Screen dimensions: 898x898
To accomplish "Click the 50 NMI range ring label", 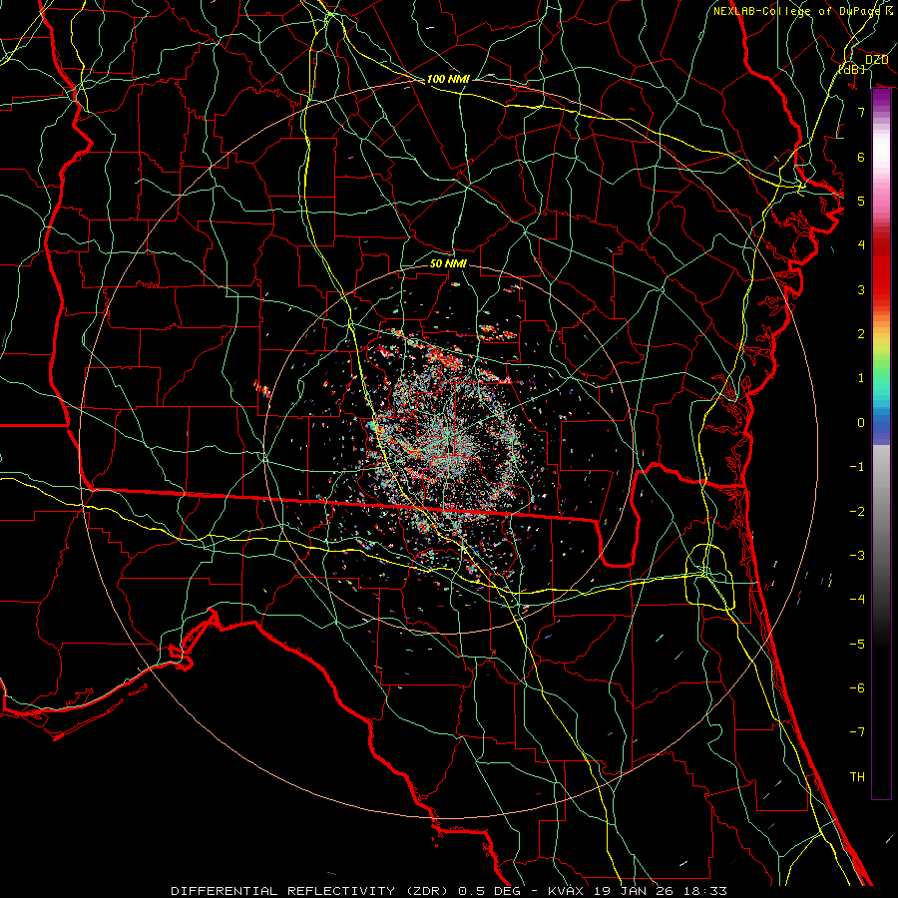I will pos(448,263).
